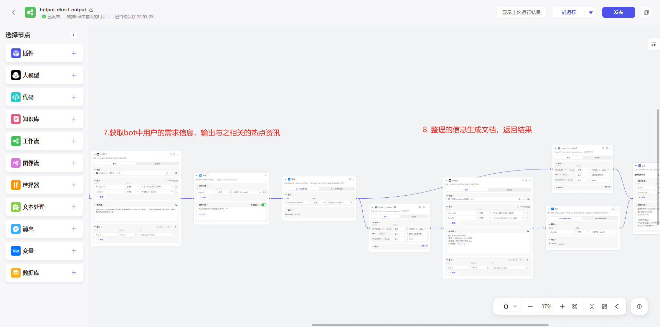Click 显示上次运行结果 button
The width and height of the screenshot is (660, 327).
pos(521,12)
